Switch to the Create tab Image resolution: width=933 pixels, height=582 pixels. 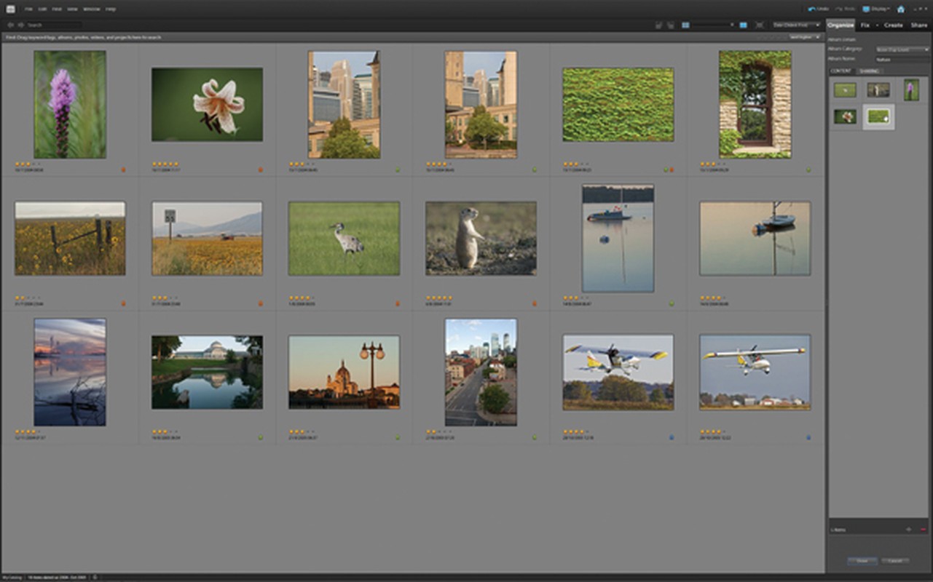[893, 25]
